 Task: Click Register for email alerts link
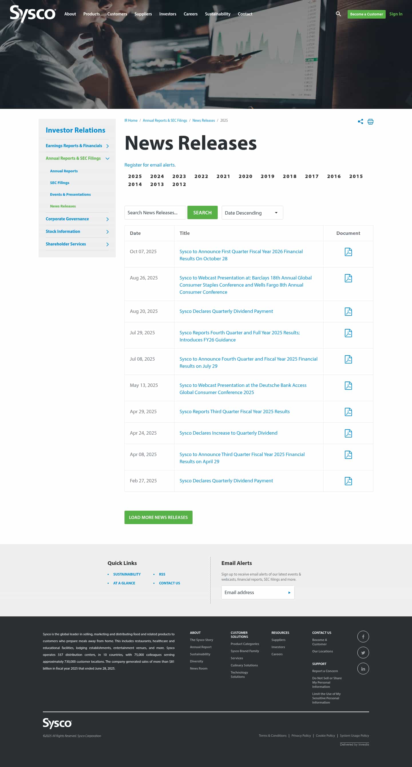click(x=150, y=165)
